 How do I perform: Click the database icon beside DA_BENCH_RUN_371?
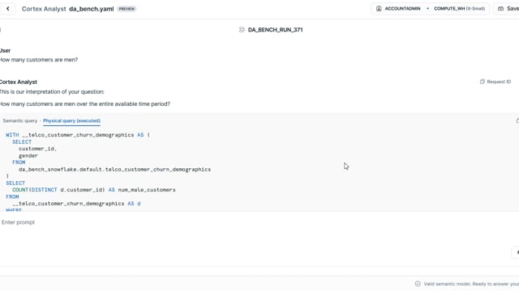pyautogui.click(x=242, y=30)
